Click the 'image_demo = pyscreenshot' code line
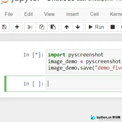122x122 pixels. [84, 62]
